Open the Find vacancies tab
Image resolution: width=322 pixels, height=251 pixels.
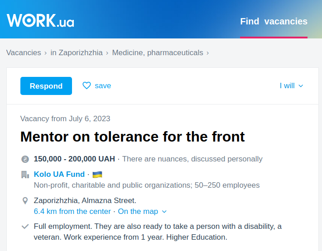click(274, 21)
